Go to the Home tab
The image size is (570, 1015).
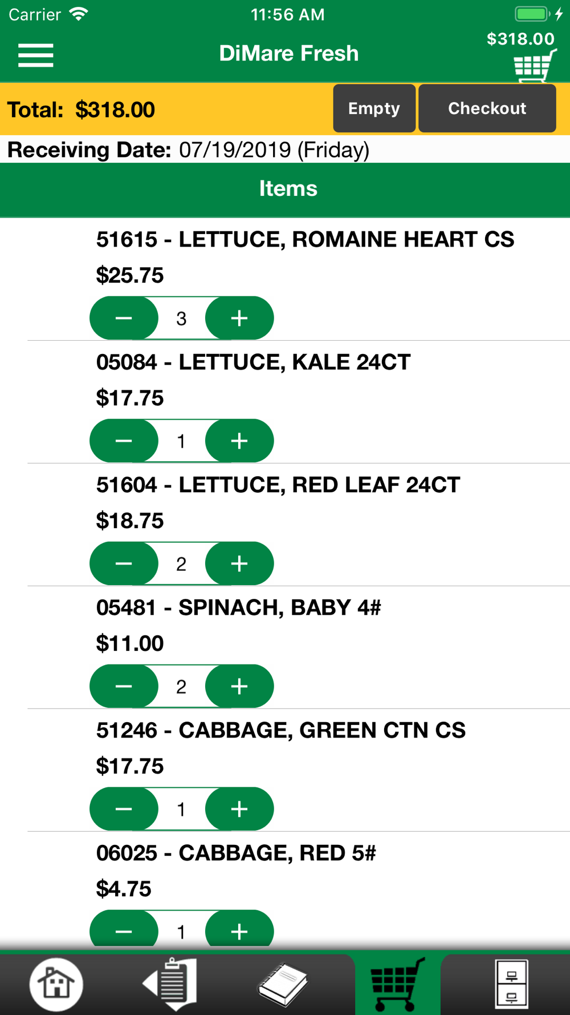56,983
